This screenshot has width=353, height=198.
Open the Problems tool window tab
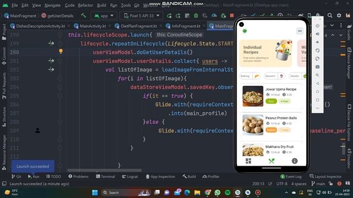pyautogui.click(x=78, y=177)
